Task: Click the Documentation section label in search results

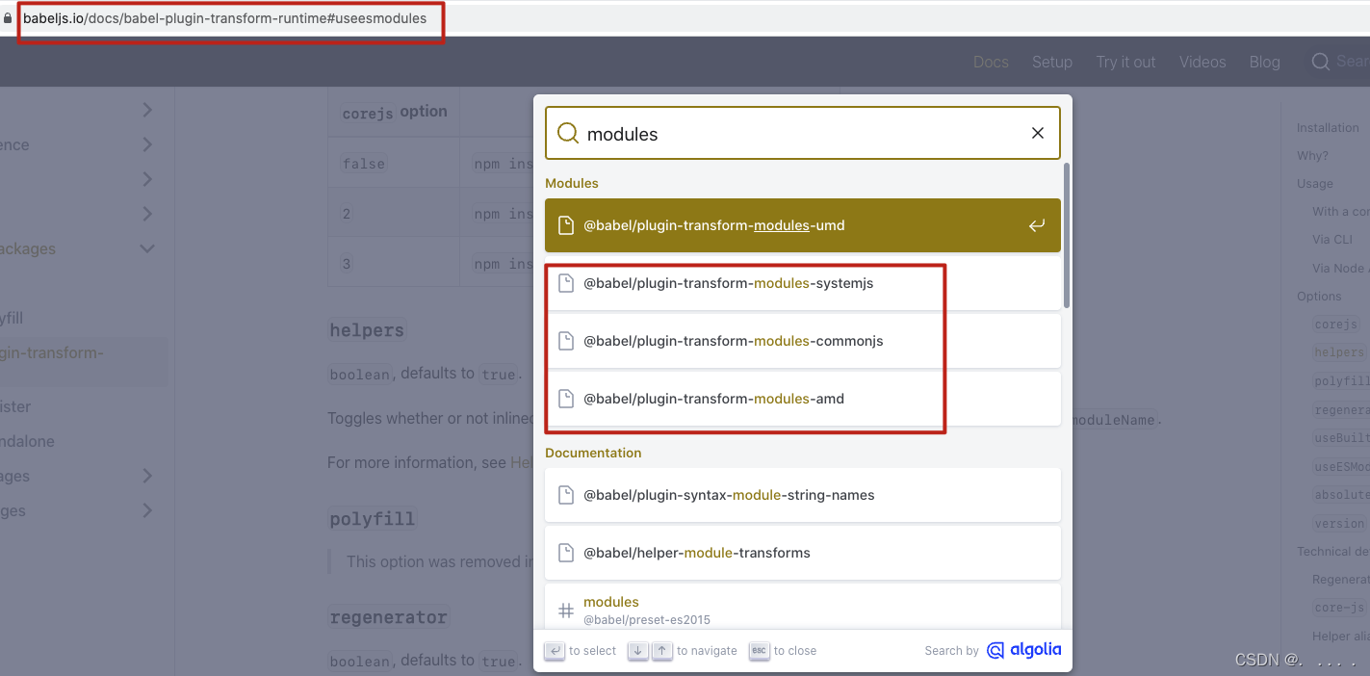Action: [593, 453]
